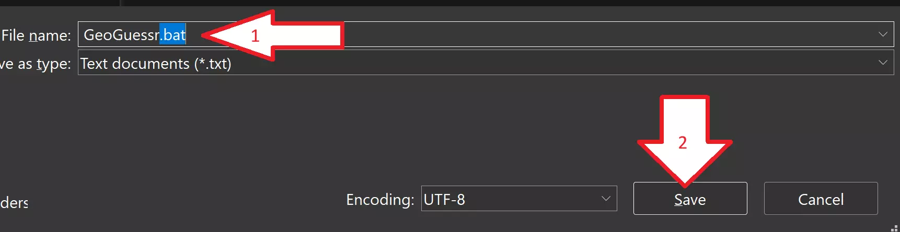Open the Encoding dropdown
900x232 pixels.
coord(518,199)
